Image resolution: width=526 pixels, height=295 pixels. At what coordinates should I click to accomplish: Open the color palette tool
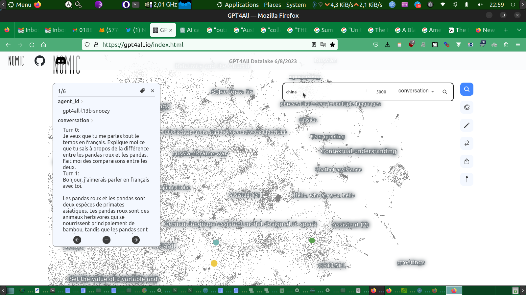(466, 107)
